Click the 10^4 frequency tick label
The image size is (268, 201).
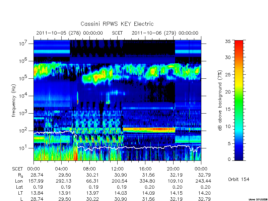pos(23,95)
